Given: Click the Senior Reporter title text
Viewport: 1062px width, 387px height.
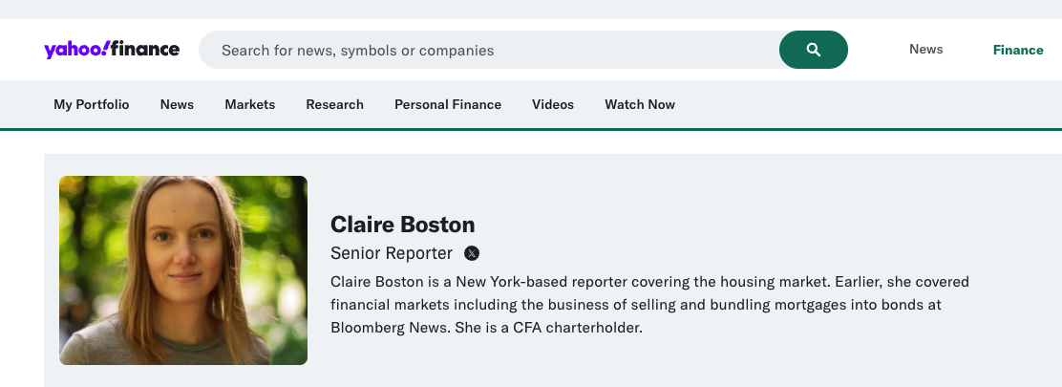Looking at the screenshot, I should tap(392, 253).
